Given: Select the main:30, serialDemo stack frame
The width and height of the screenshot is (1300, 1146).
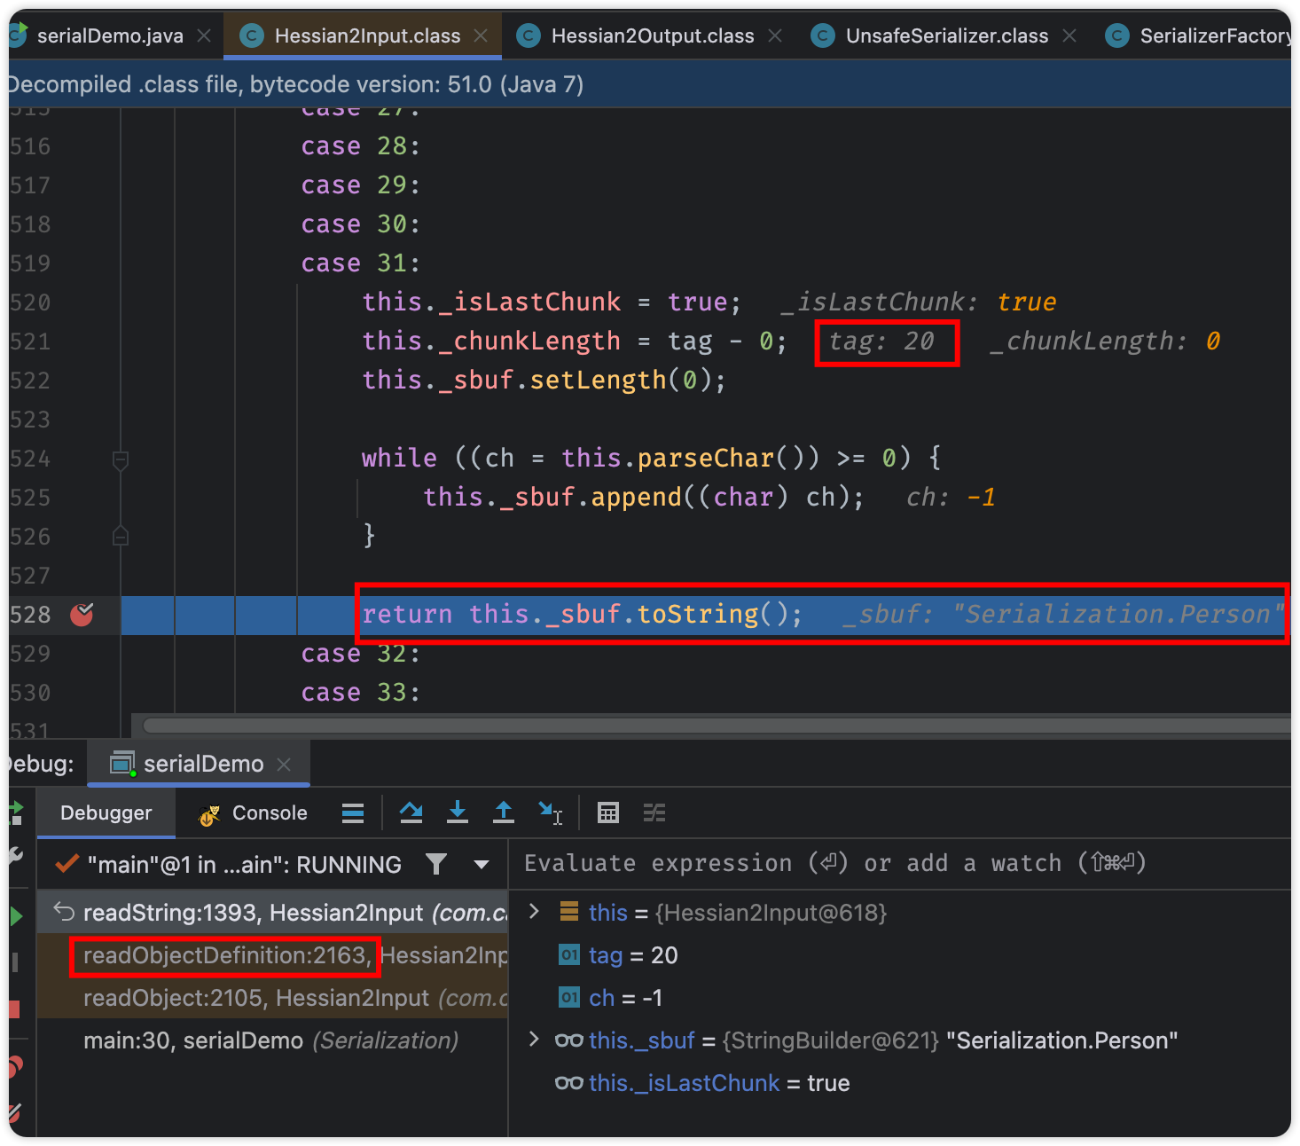Looking at the screenshot, I should 273,1040.
